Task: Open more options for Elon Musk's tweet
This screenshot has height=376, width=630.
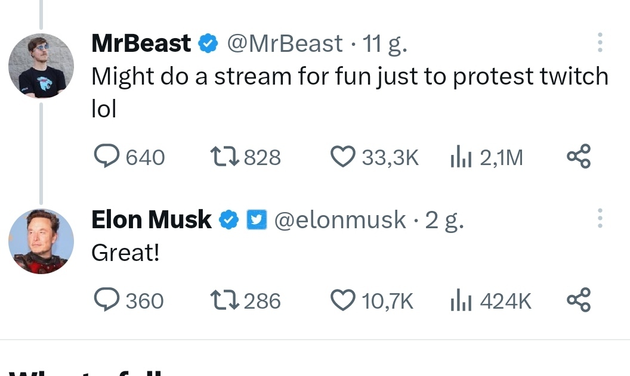Action: click(600, 219)
